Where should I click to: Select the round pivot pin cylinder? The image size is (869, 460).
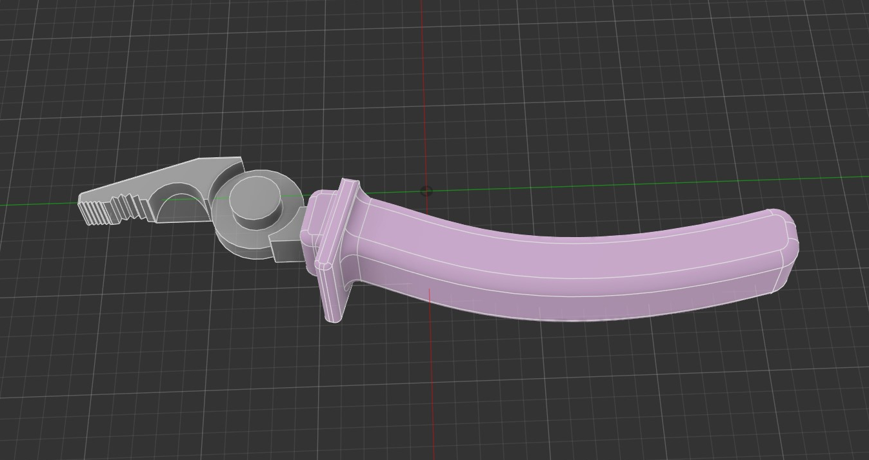point(256,202)
